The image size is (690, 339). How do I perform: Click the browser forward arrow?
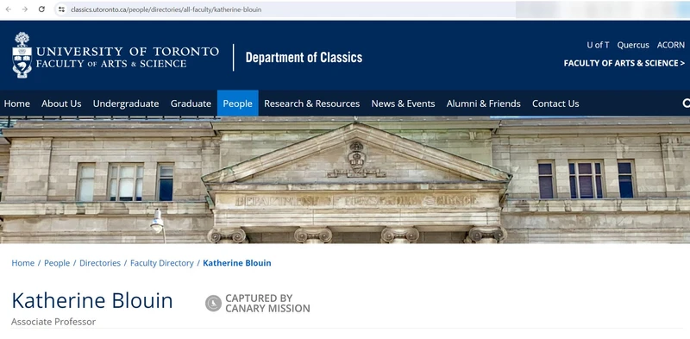point(25,9)
